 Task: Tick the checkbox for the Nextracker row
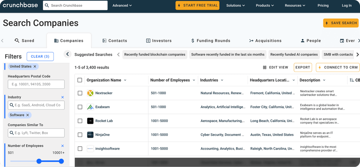tap(80, 93)
